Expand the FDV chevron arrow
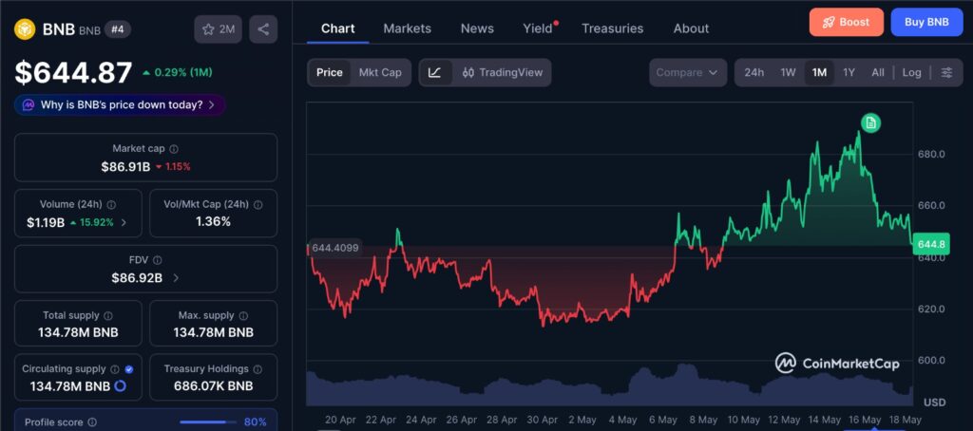The image size is (973, 431). (x=176, y=278)
